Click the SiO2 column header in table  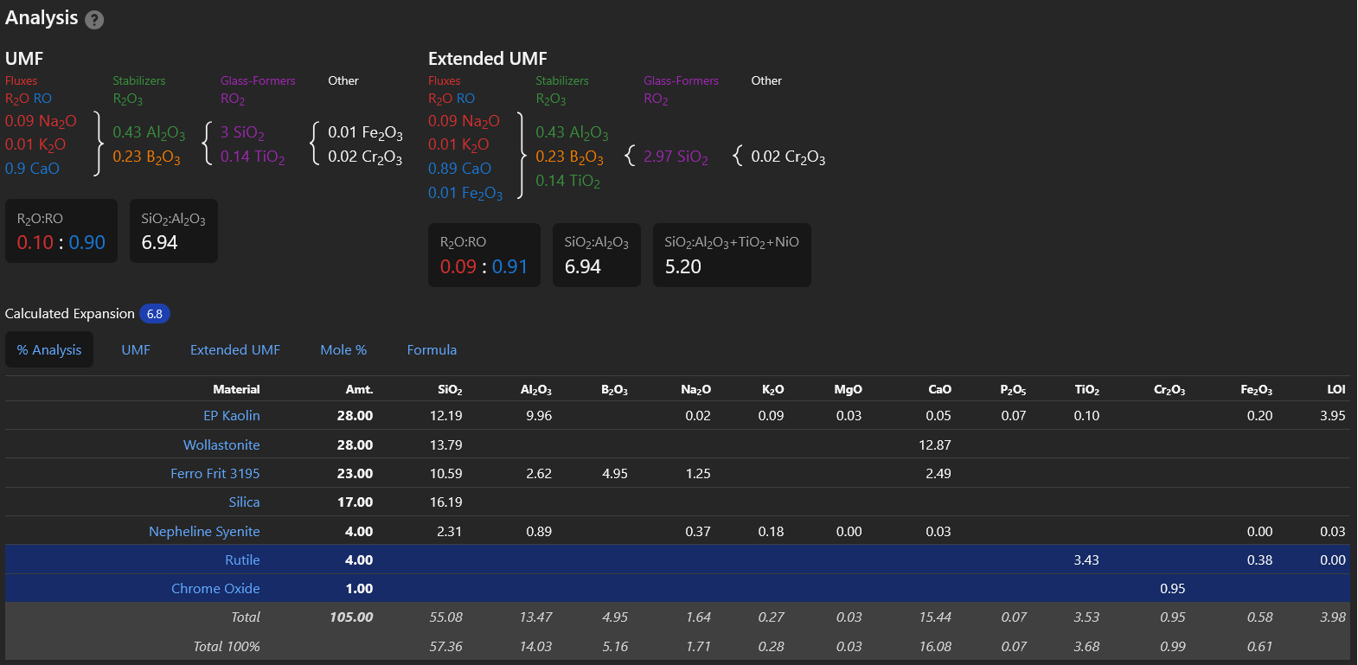[450, 390]
